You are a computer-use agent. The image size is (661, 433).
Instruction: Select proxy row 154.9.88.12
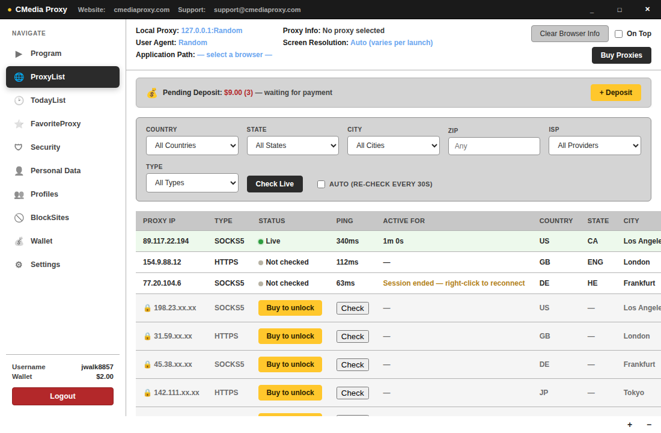[398, 262]
